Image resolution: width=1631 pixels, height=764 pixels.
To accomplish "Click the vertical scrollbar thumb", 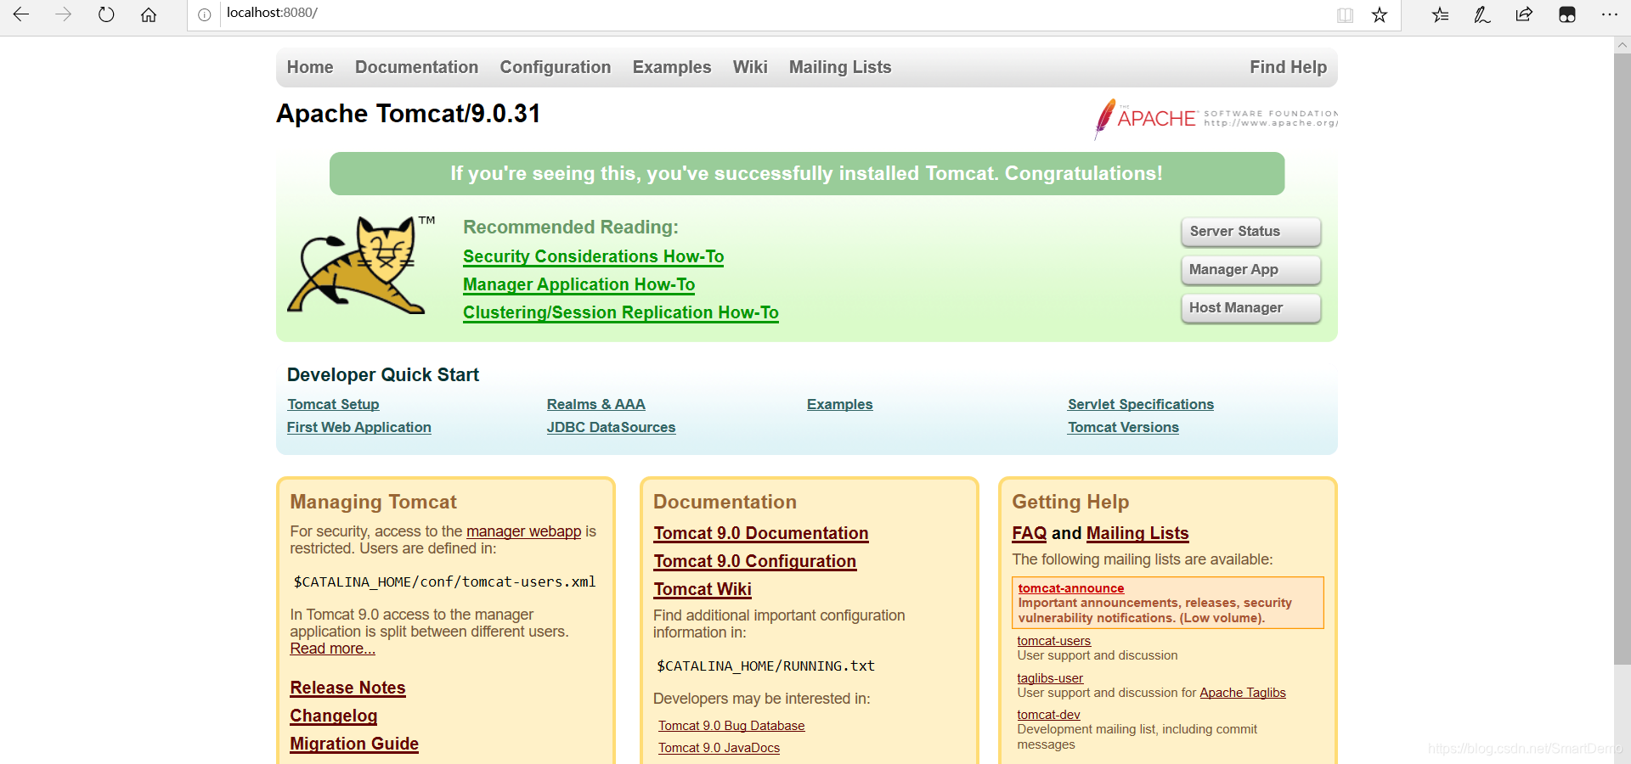I will pos(1622,359).
